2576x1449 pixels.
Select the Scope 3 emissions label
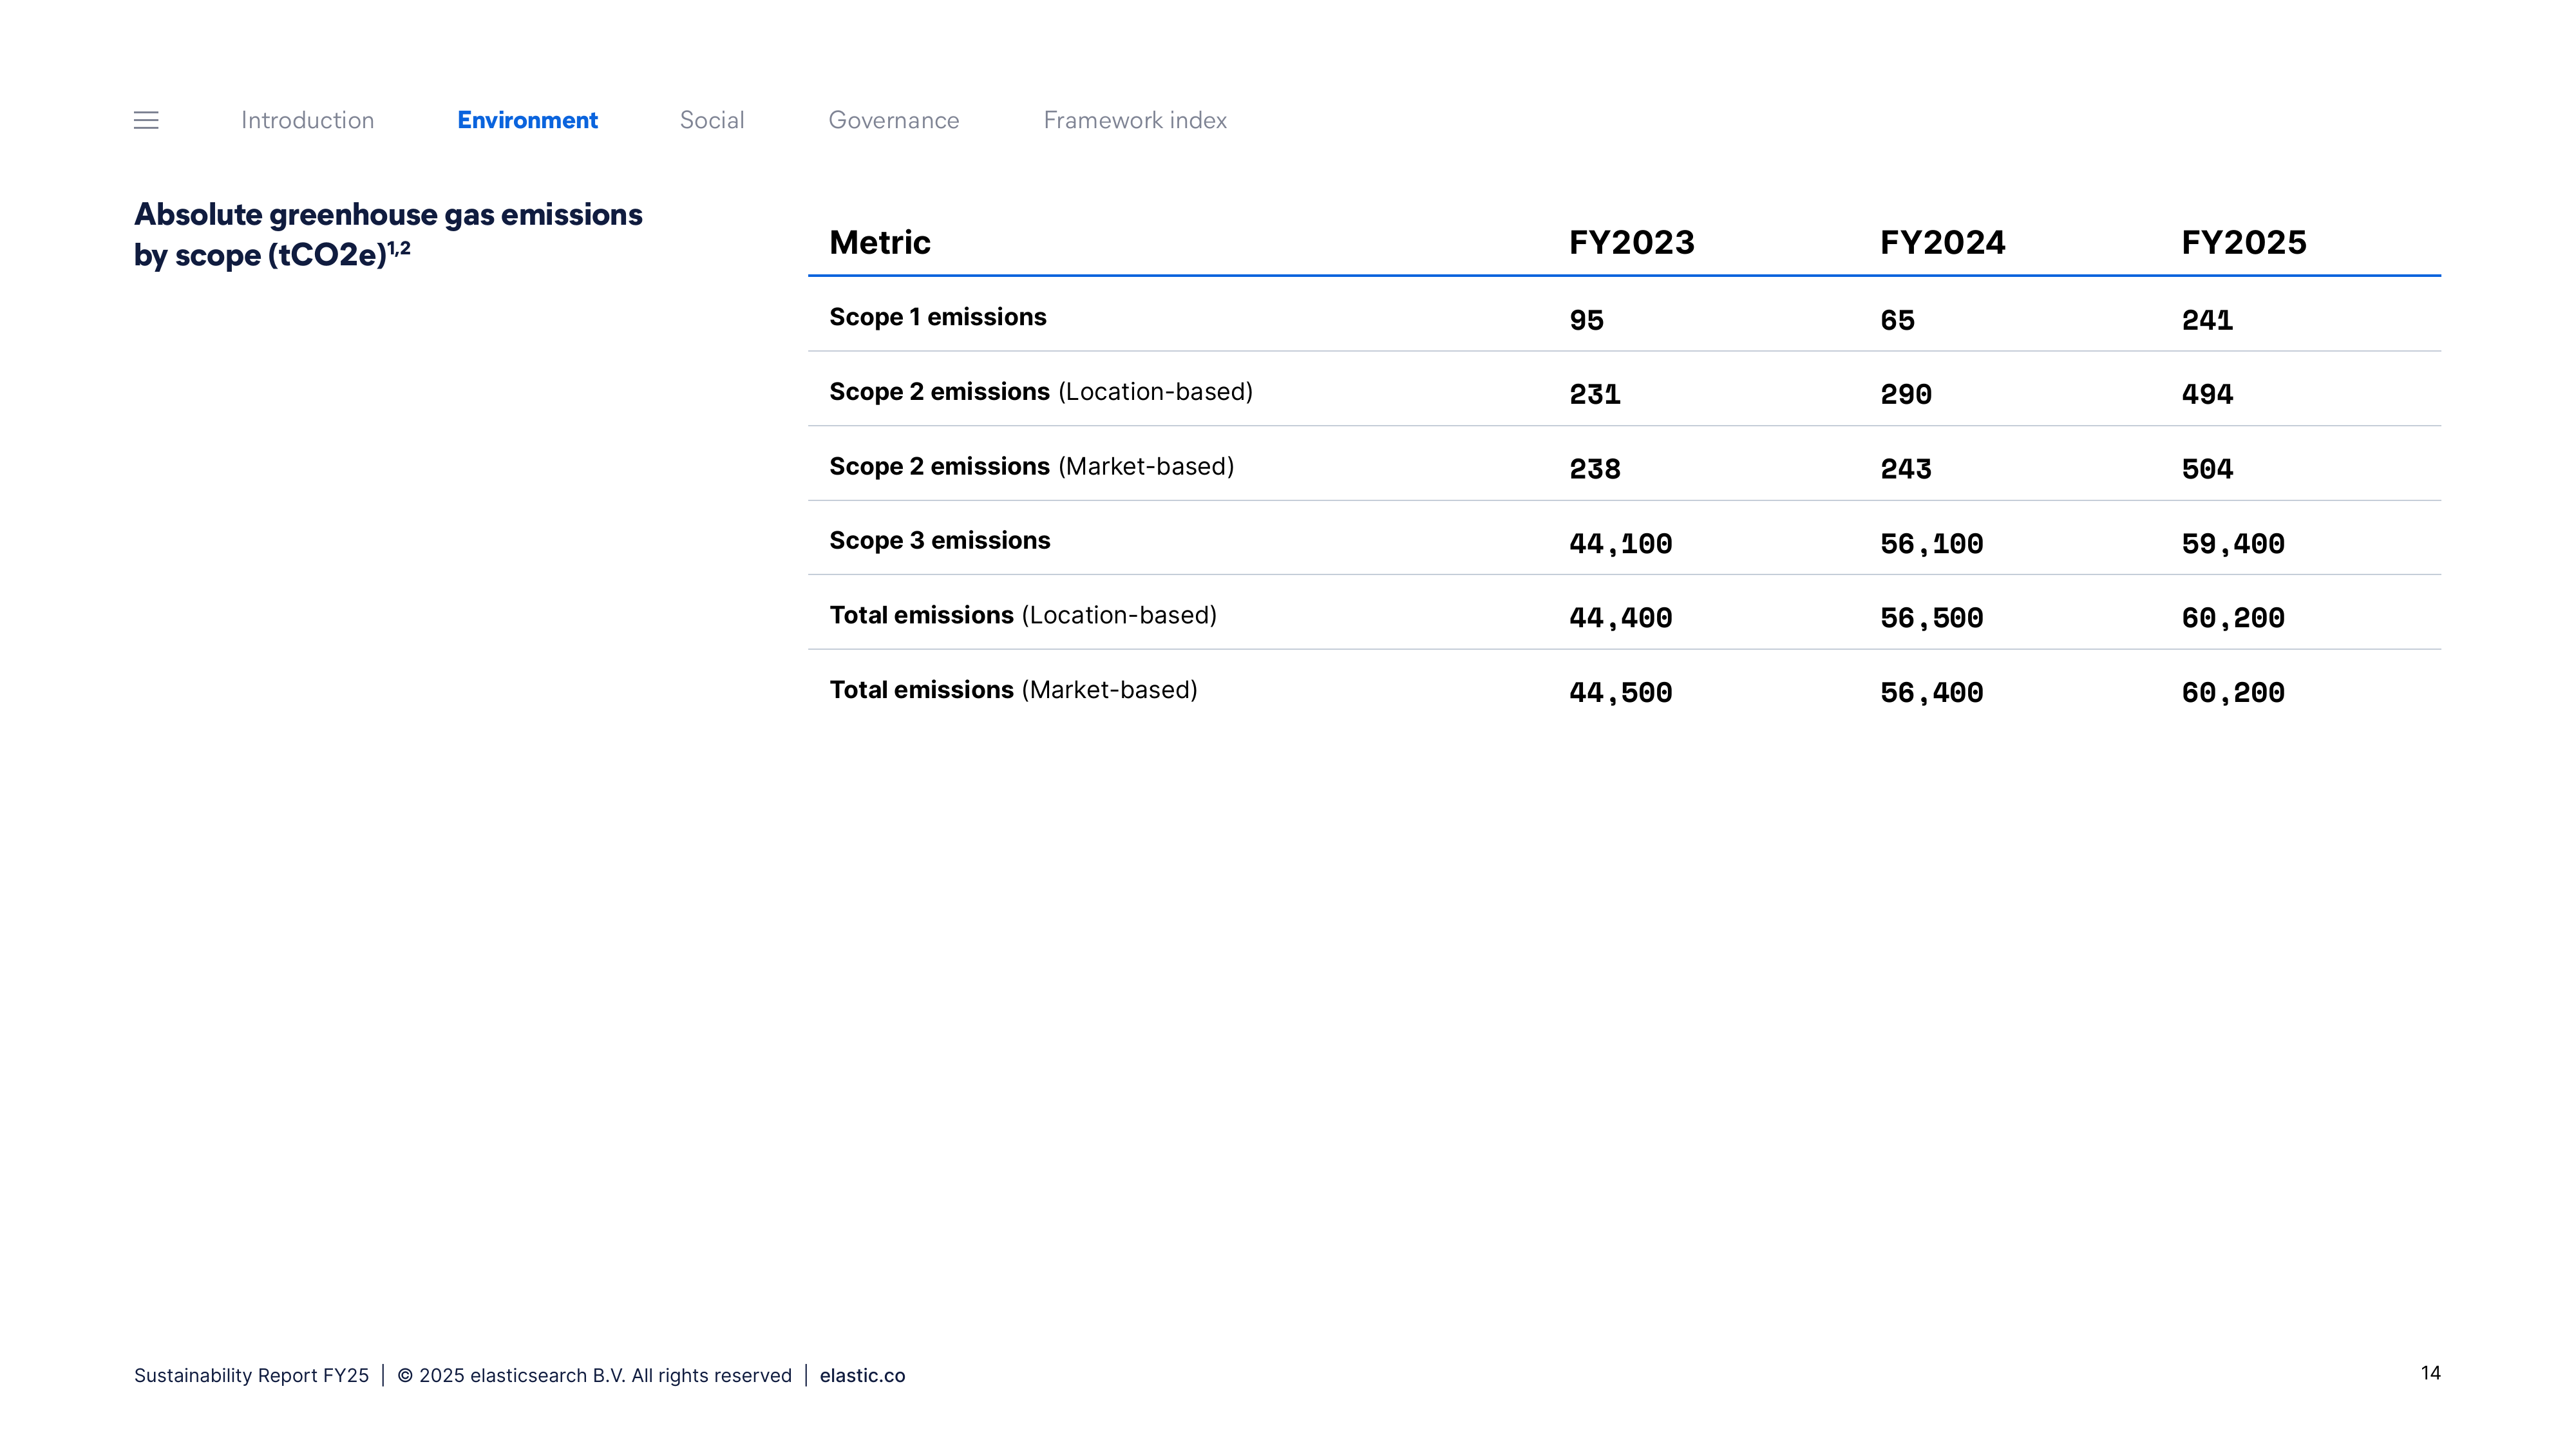pyautogui.click(x=939, y=541)
